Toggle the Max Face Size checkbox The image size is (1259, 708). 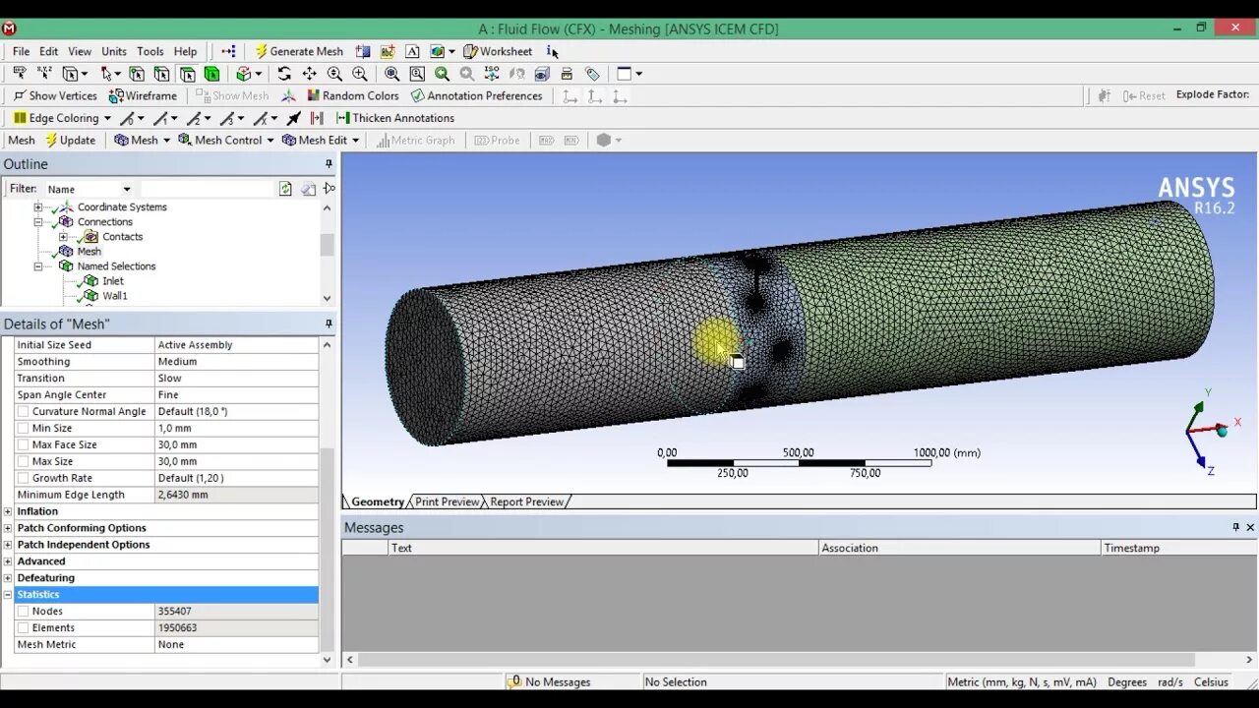tap(23, 444)
